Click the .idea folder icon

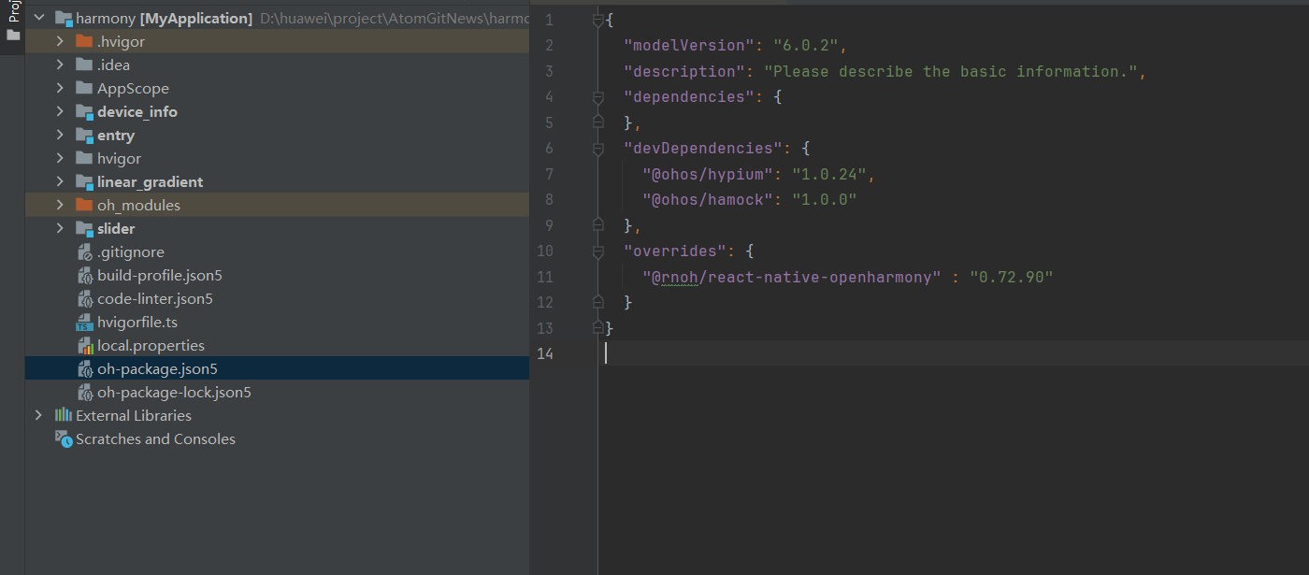(x=84, y=65)
